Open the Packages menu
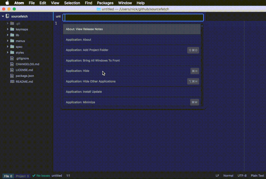The height and width of the screenshot is (179, 266). point(105,3)
